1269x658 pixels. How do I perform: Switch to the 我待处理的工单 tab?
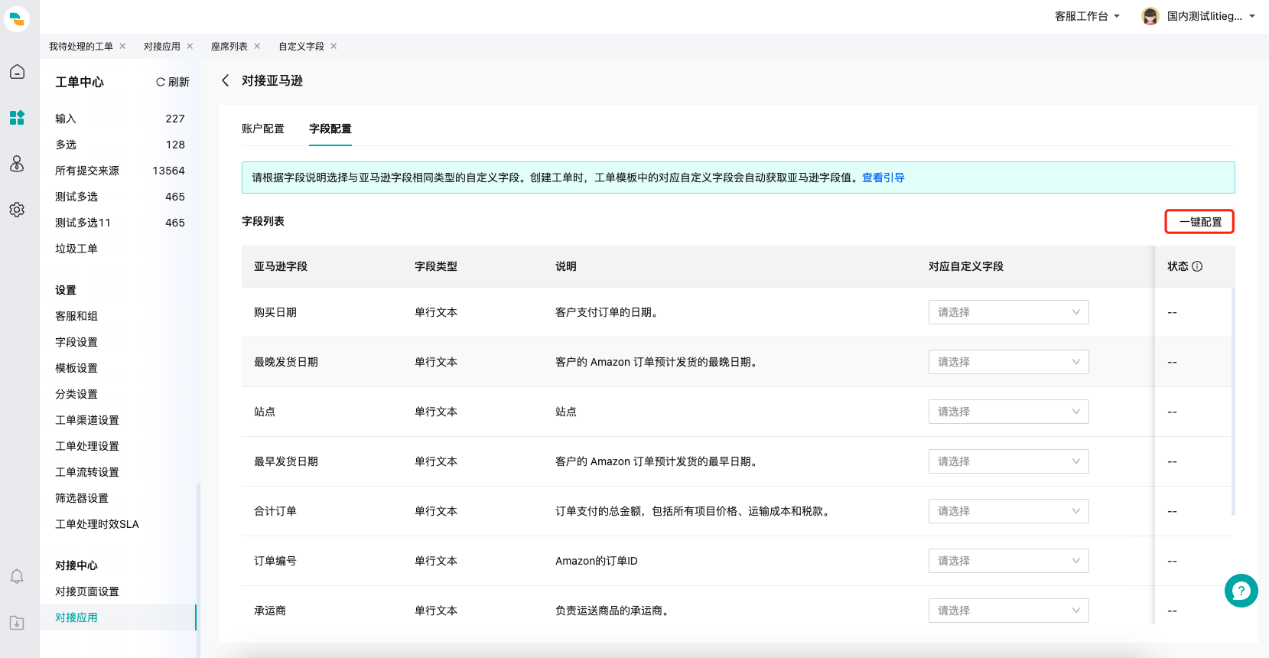81,47
